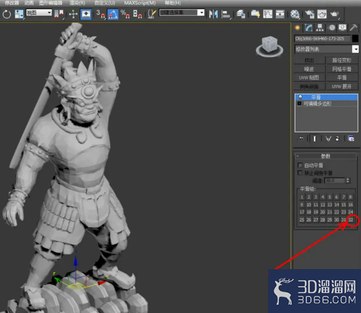The image size is (361, 313).
Task: Click Make Unique icon
Action: point(328,139)
